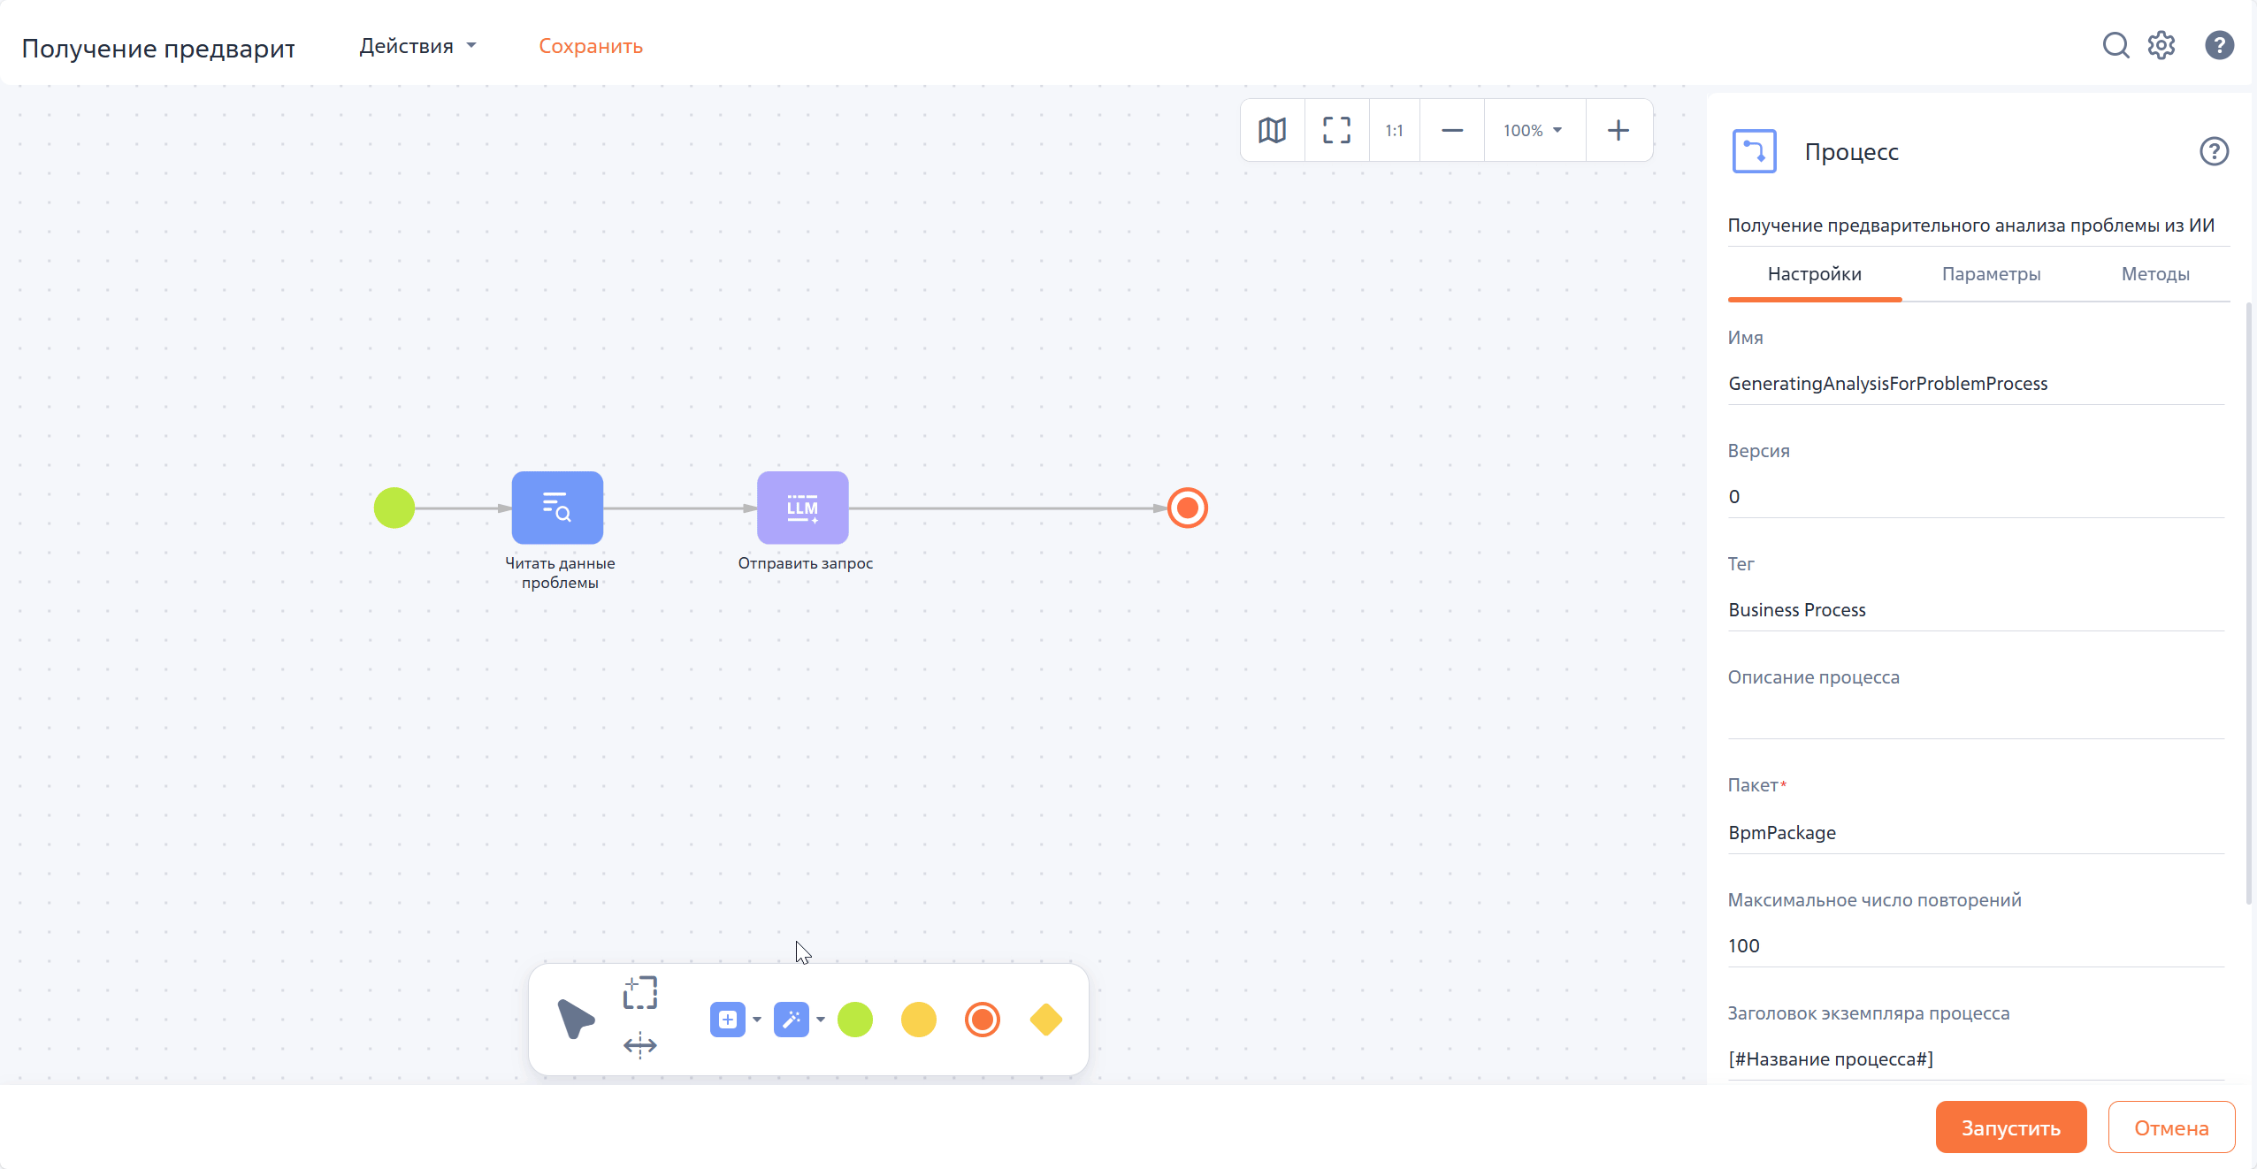Select the LLM 'Отправить запрос' element
Viewport: 2257px width, 1169px height.
802,508
